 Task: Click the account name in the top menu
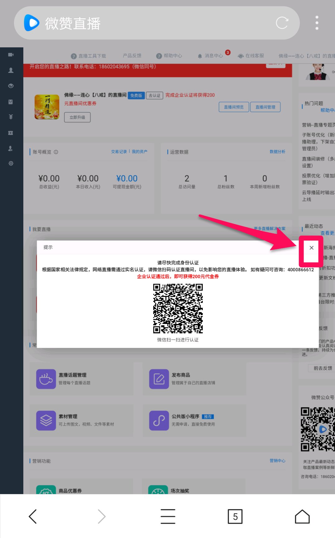coord(307,56)
